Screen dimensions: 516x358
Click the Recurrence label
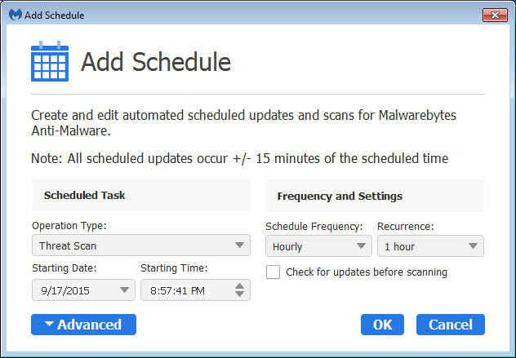tap(406, 227)
